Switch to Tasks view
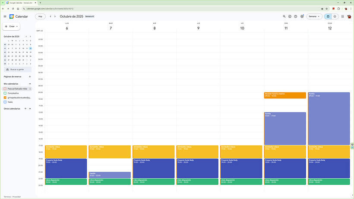Viewport: 354px width, 199px height. point(335,16)
